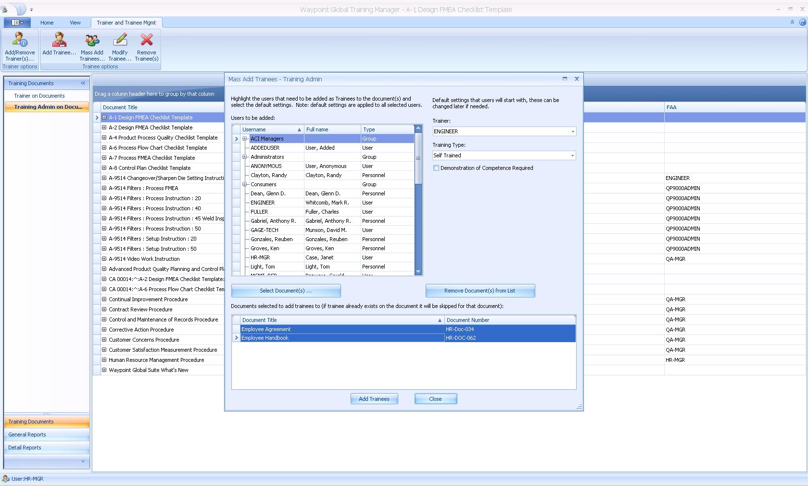Open help icon in top right
808x486 pixels.
[x=802, y=22]
